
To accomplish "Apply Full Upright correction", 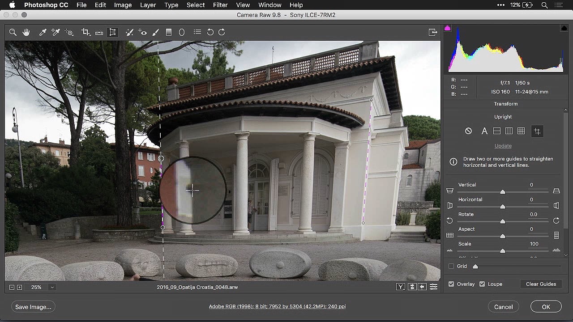I will click(521, 131).
